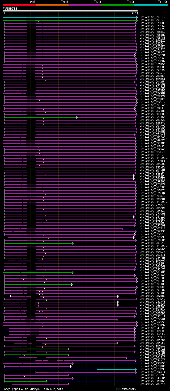Click hit label UniRef100_B9G197
Viewport: 170px width, 391px height.
(x=153, y=325)
